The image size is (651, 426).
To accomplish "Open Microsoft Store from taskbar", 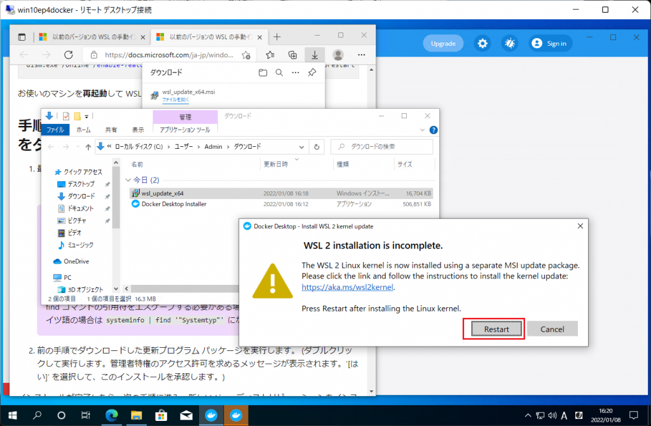I will tap(161, 415).
